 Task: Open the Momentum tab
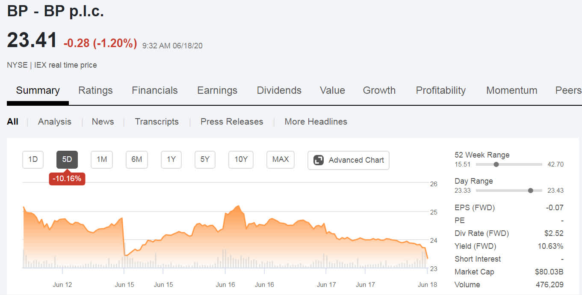[511, 90]
